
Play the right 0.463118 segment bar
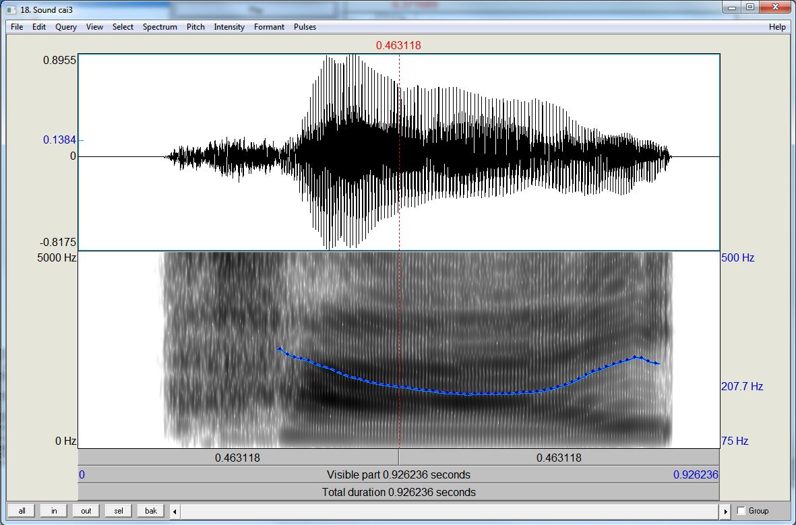[x=559, y=458]
